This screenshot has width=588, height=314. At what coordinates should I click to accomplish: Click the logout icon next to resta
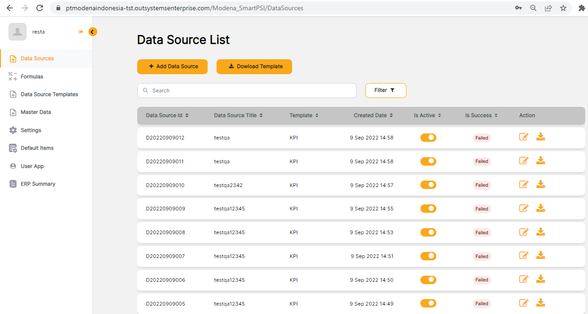coord(81,32)
